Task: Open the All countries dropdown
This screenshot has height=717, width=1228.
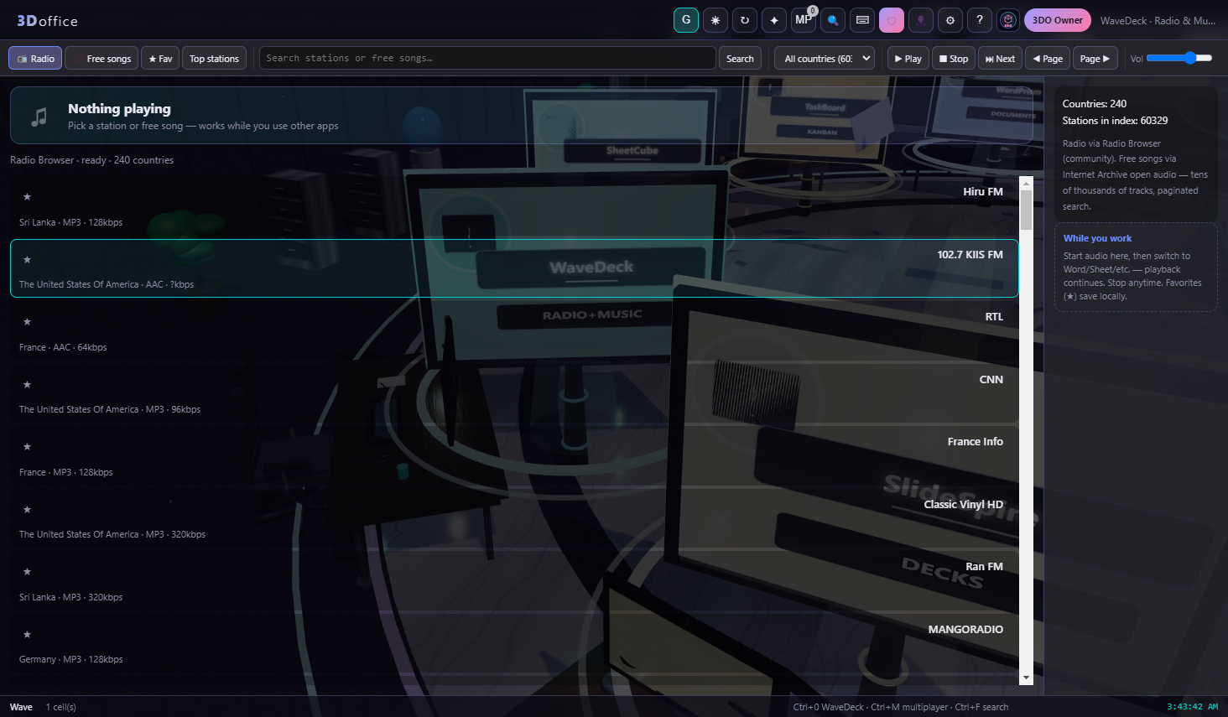Action: point(825,58)
